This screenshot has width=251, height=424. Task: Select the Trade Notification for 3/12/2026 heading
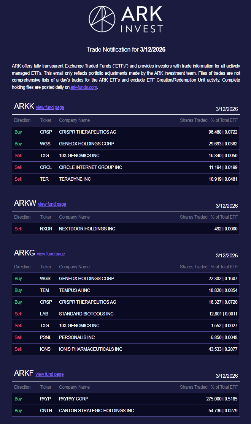point(126,49)
